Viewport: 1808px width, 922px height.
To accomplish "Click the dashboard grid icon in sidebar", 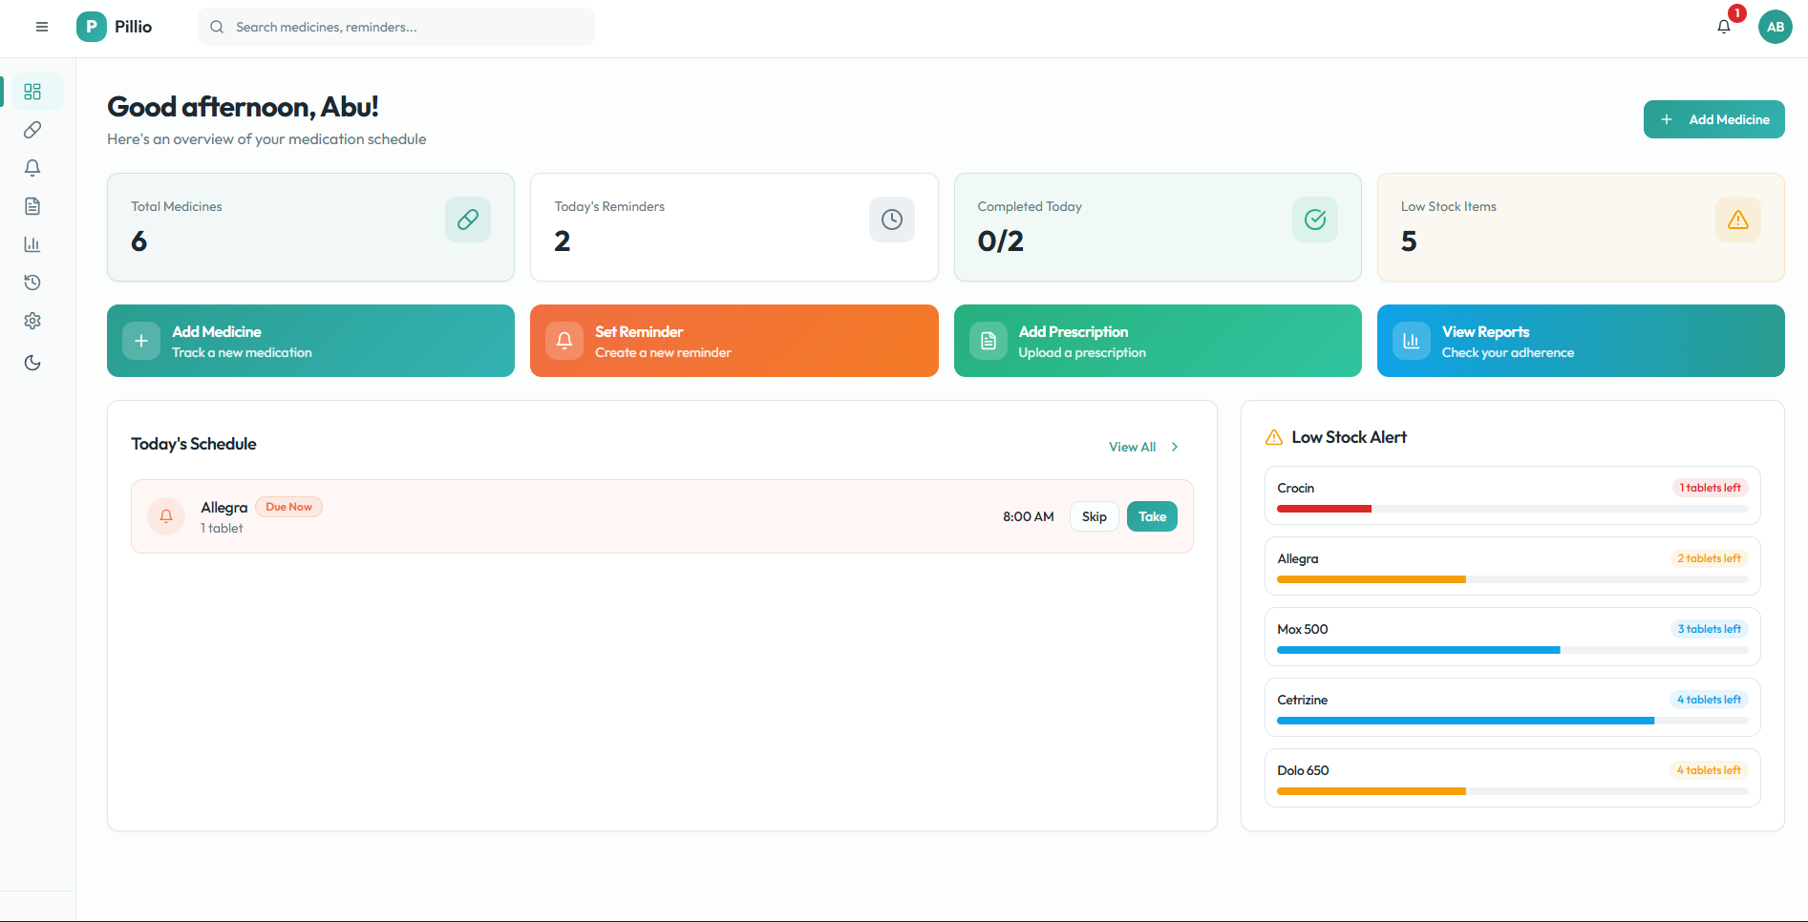I will click(32, 92).
